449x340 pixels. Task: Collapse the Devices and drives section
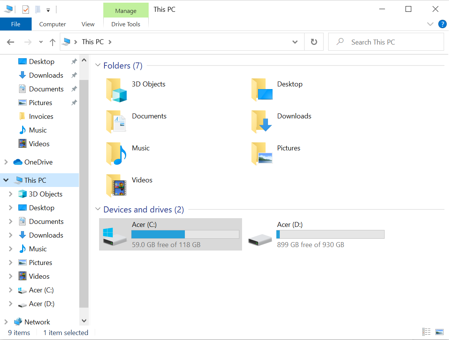click(x=98, y=209)
